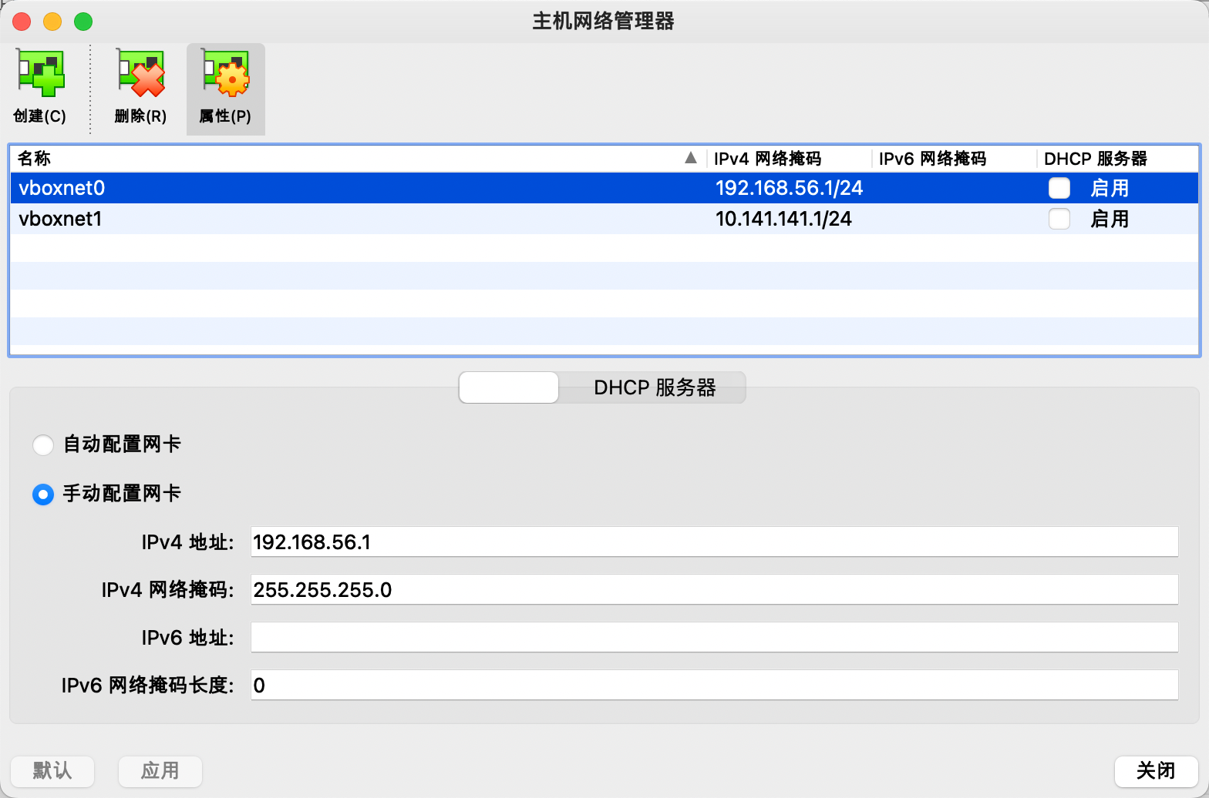Select 自动配置网卡 radio button

(43, 444)
